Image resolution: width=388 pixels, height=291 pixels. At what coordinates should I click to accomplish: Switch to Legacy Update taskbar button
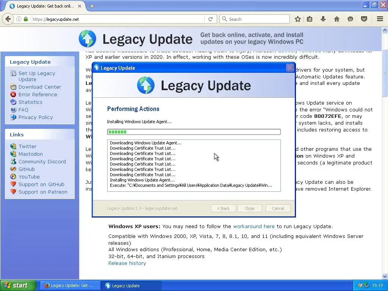click(131, 286)
